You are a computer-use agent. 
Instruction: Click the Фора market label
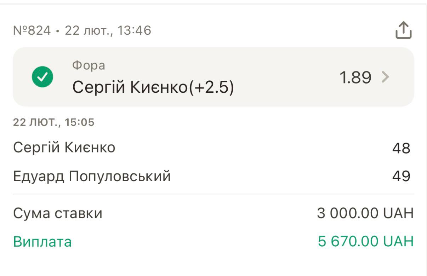tap(89, 65)
